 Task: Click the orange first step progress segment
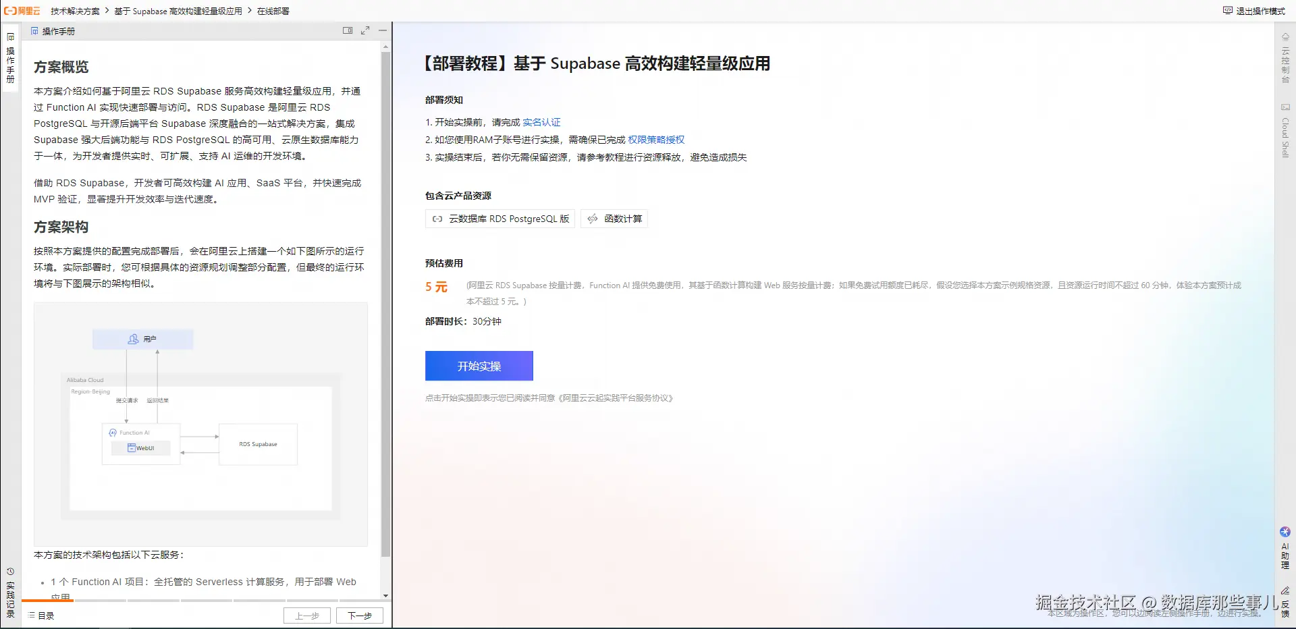click(47, 600)
